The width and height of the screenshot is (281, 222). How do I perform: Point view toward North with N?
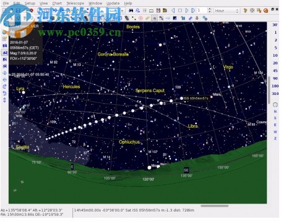click(275, 112)
